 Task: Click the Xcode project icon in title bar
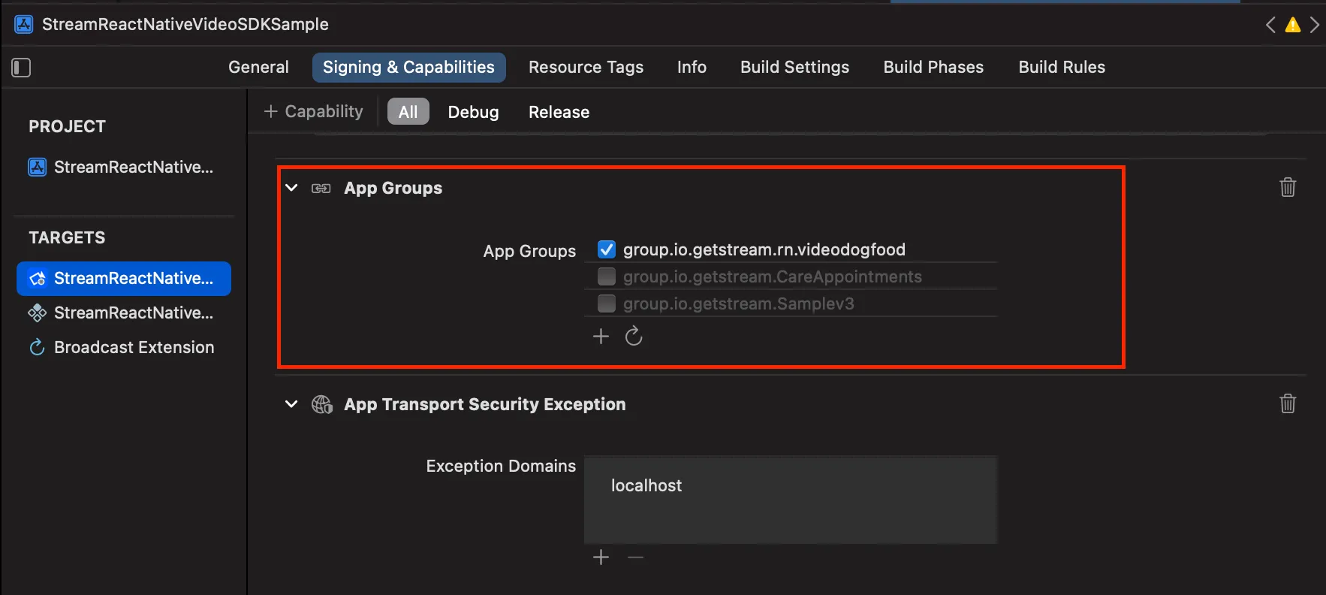point(24,24)
